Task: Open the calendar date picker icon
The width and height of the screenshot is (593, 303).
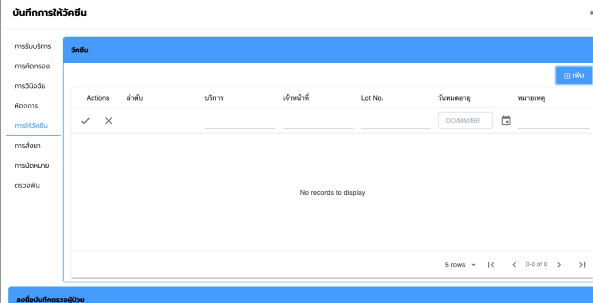Action: pyautogui.click(x=506, y=121)
